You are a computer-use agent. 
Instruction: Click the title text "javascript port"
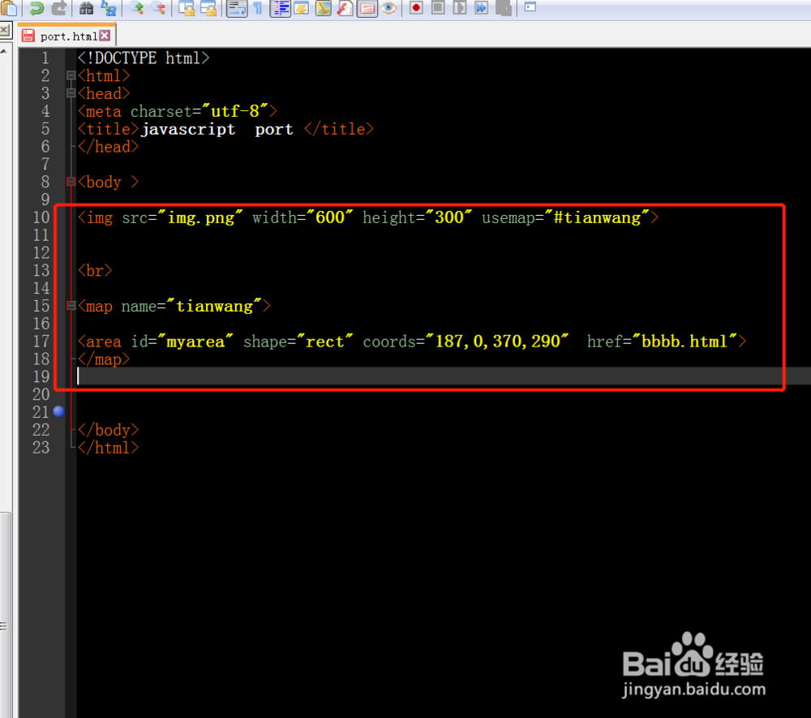tap(217, 129)
